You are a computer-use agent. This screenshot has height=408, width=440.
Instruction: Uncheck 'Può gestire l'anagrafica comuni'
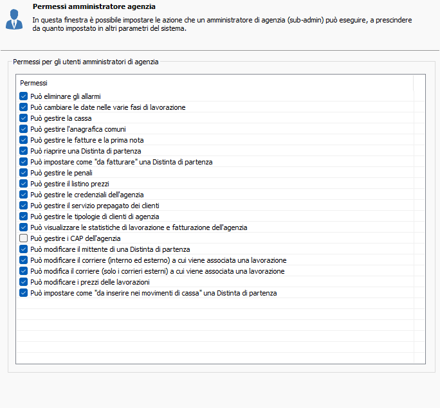pyautogui.click(x=24, y=129)
